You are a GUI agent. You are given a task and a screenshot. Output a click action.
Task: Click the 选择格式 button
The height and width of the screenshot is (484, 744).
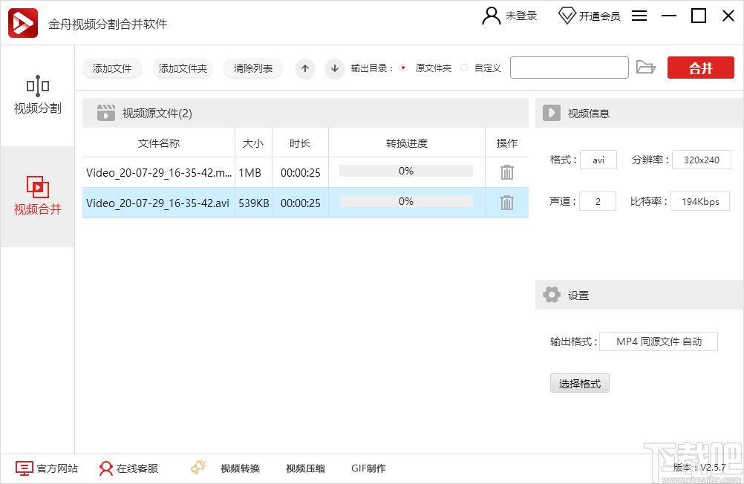[580, 383]
